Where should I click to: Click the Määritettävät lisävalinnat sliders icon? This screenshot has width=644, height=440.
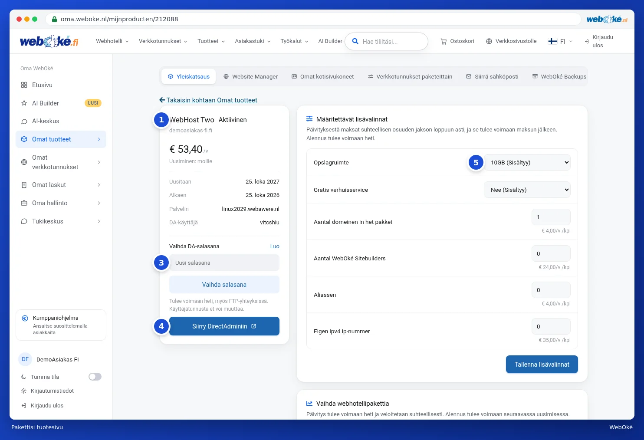309,119
